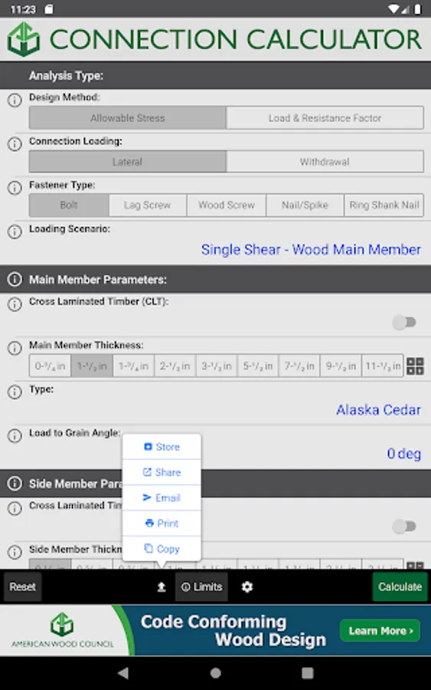The image size is (431, 690).
Task: Open custom thickness grid for Main Member
Action: (x=415, y=366)
